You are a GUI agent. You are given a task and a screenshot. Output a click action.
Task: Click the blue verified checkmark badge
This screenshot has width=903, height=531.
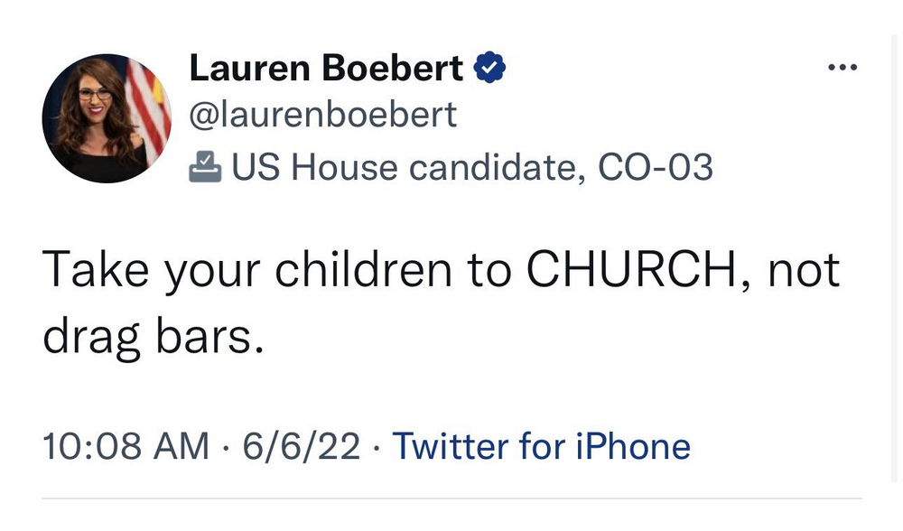tap(489, 69)
